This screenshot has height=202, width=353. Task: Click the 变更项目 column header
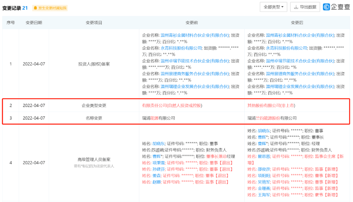pos(94,23)
